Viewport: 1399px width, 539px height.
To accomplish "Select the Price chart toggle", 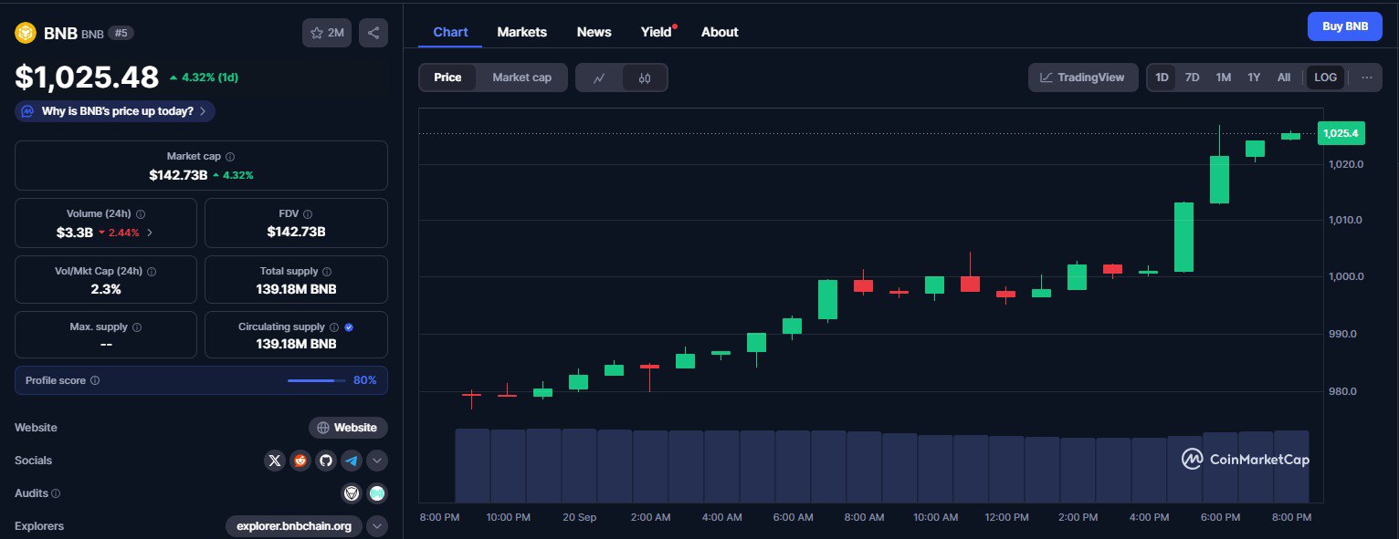I will coord(447,78).
